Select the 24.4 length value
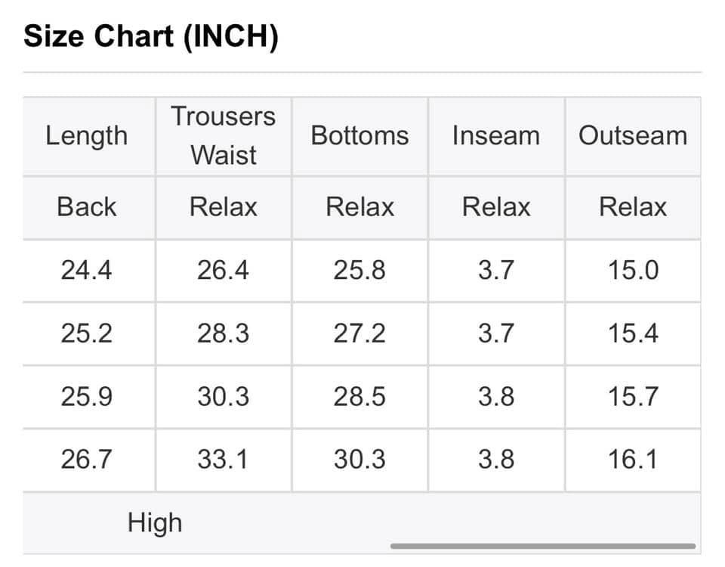Screen dimensions: 725x567 point(86,271)
